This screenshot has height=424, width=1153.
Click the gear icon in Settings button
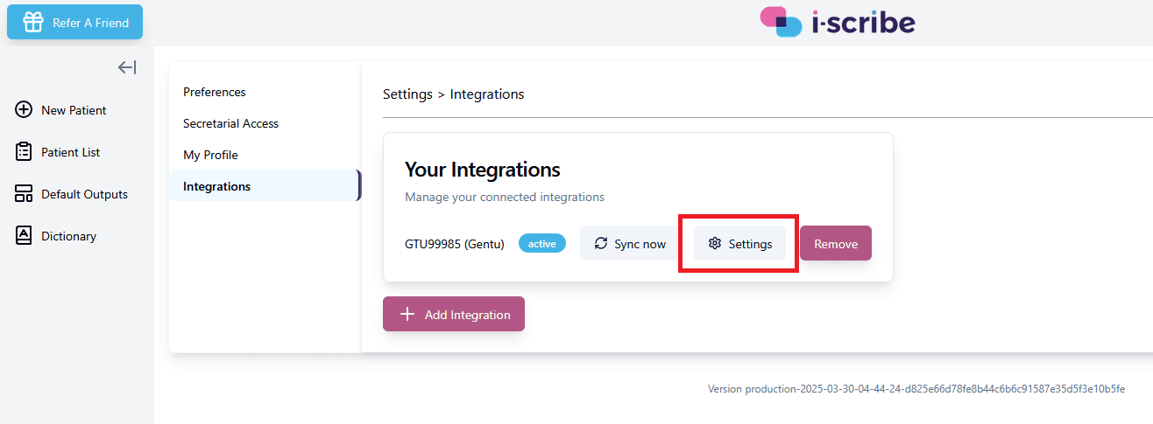[715, 244]
